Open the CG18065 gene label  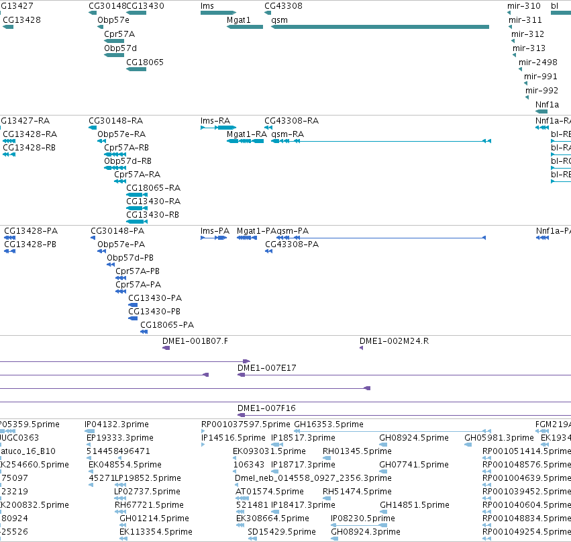[x=145, y=62]
